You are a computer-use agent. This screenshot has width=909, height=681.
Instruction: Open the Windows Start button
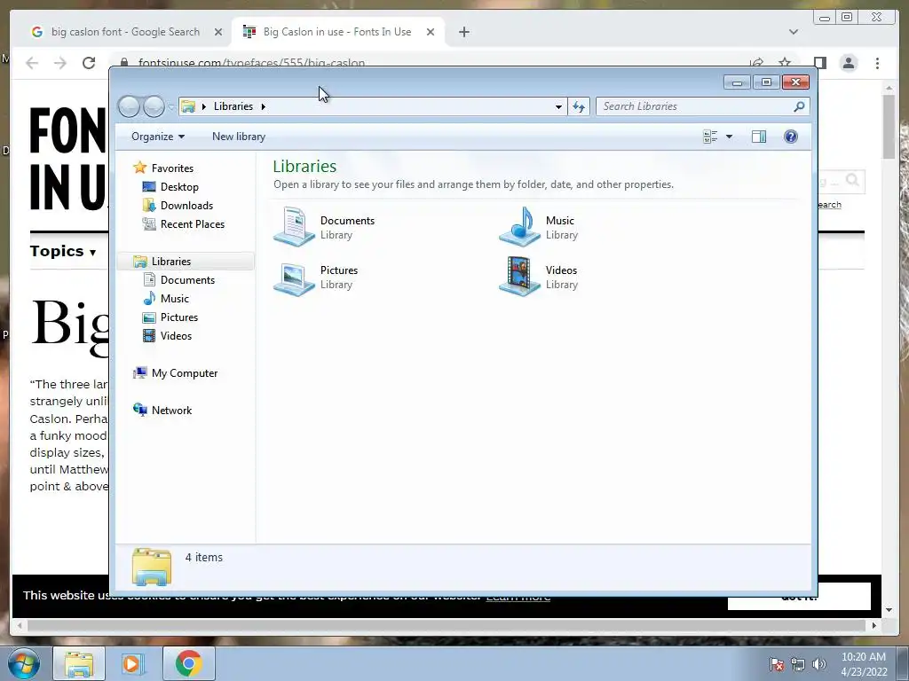pyautogui.click(x=24, y=663)
